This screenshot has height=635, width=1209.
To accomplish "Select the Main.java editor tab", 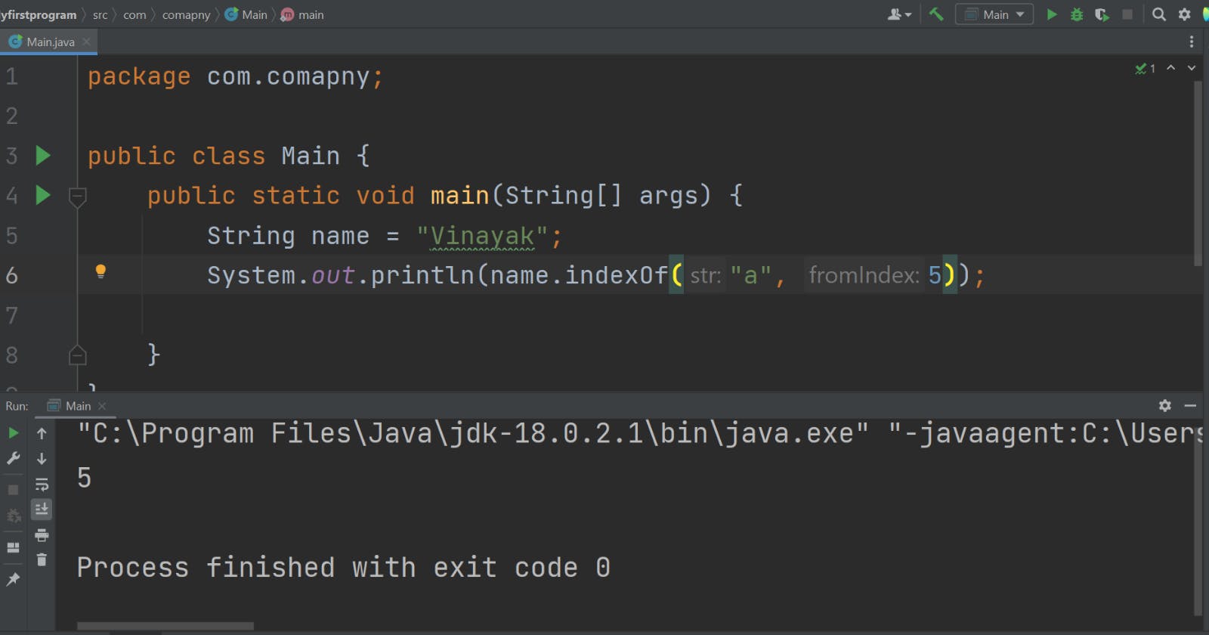I will click(50, 42).
